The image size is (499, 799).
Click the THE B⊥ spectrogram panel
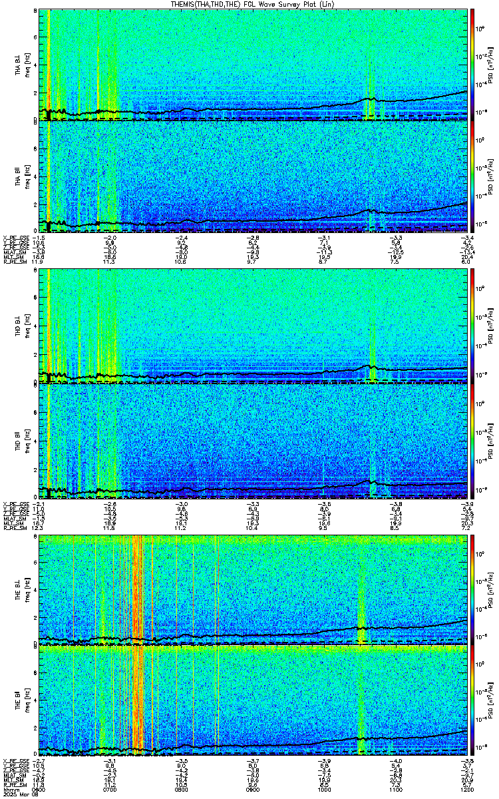click(x=253, y=589)
